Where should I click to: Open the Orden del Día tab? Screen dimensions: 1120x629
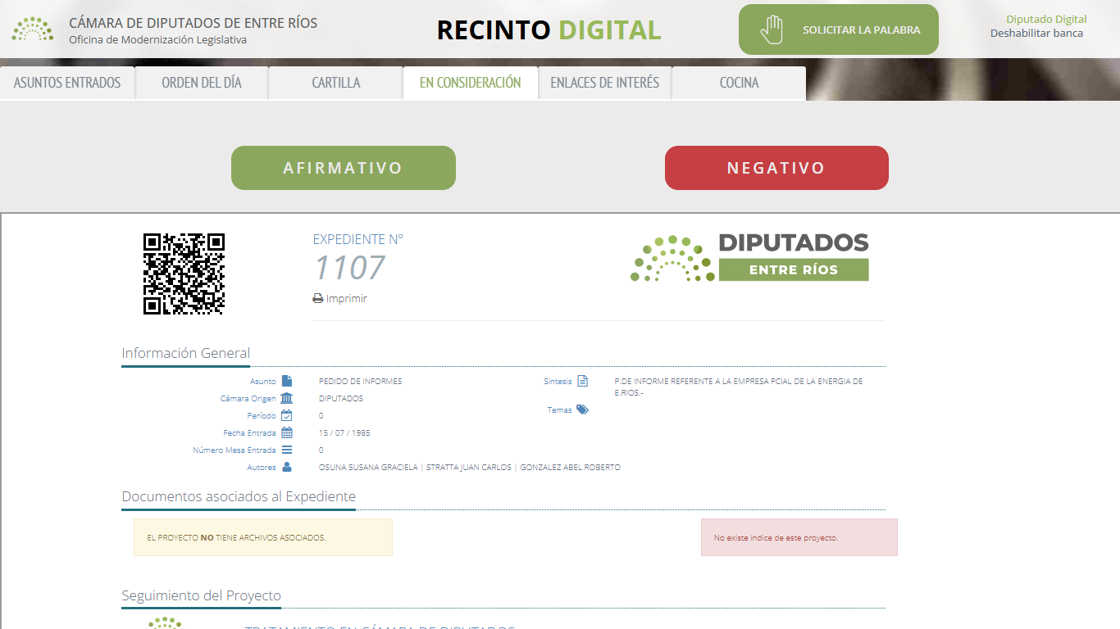pos(201,82)
